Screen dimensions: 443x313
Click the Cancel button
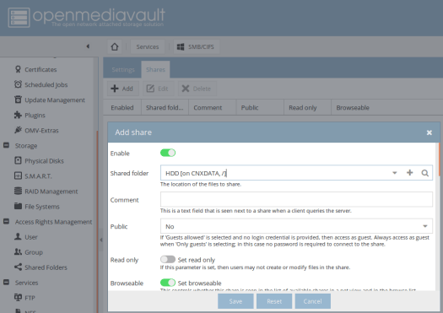[312, 301]
